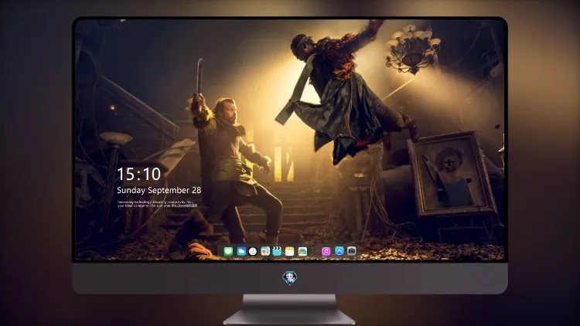Image resolution: width=580 pixels, height=326 pixels.
Task: Open the Camera app in the dock
Action: click(x=352, y=251)
